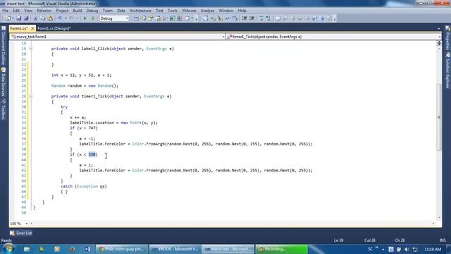
Task: Open the New Project dropdown arrow
Action: 13,18
